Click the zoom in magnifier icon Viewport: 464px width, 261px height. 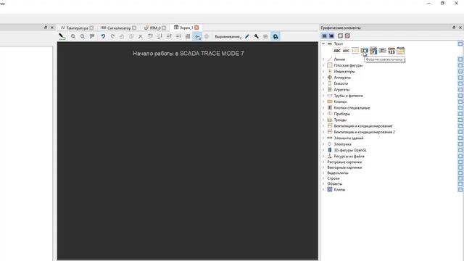73,36
